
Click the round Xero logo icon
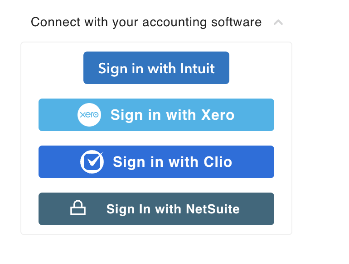click(89, 115)
